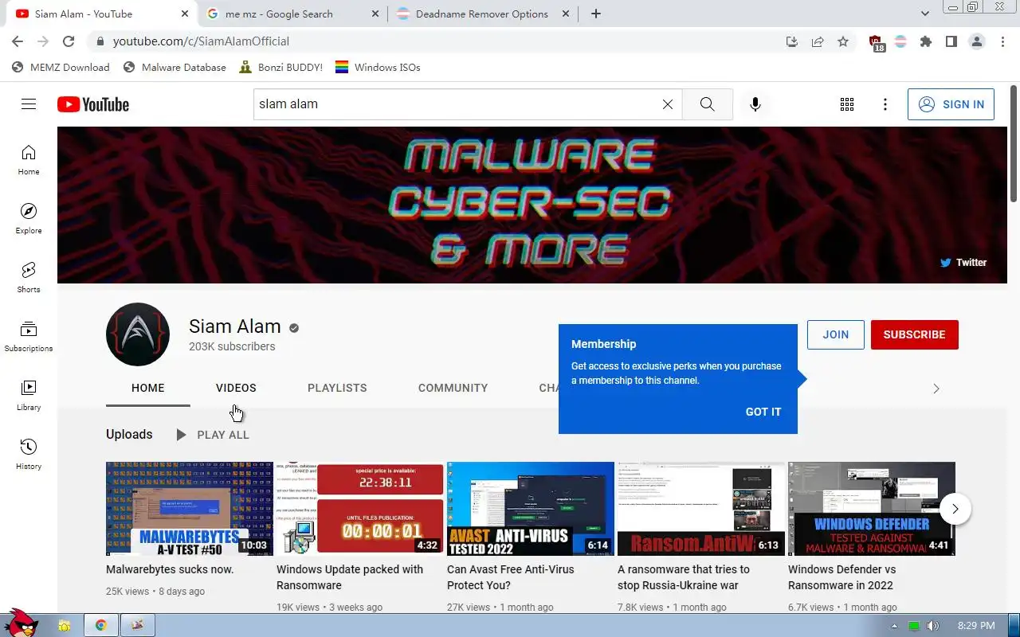The height and width of the screenshot is (637, 1020).
Task: Open Malwarebytes sucks now video thumbnail
Action: (x=190, y=509)
